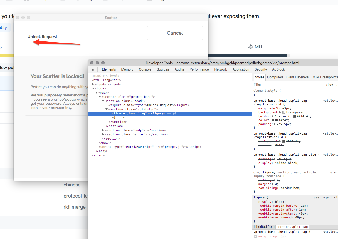Minimize the Developer Tools window
The width and height of the screenshot is (338, 239).
tap(97, 63)
